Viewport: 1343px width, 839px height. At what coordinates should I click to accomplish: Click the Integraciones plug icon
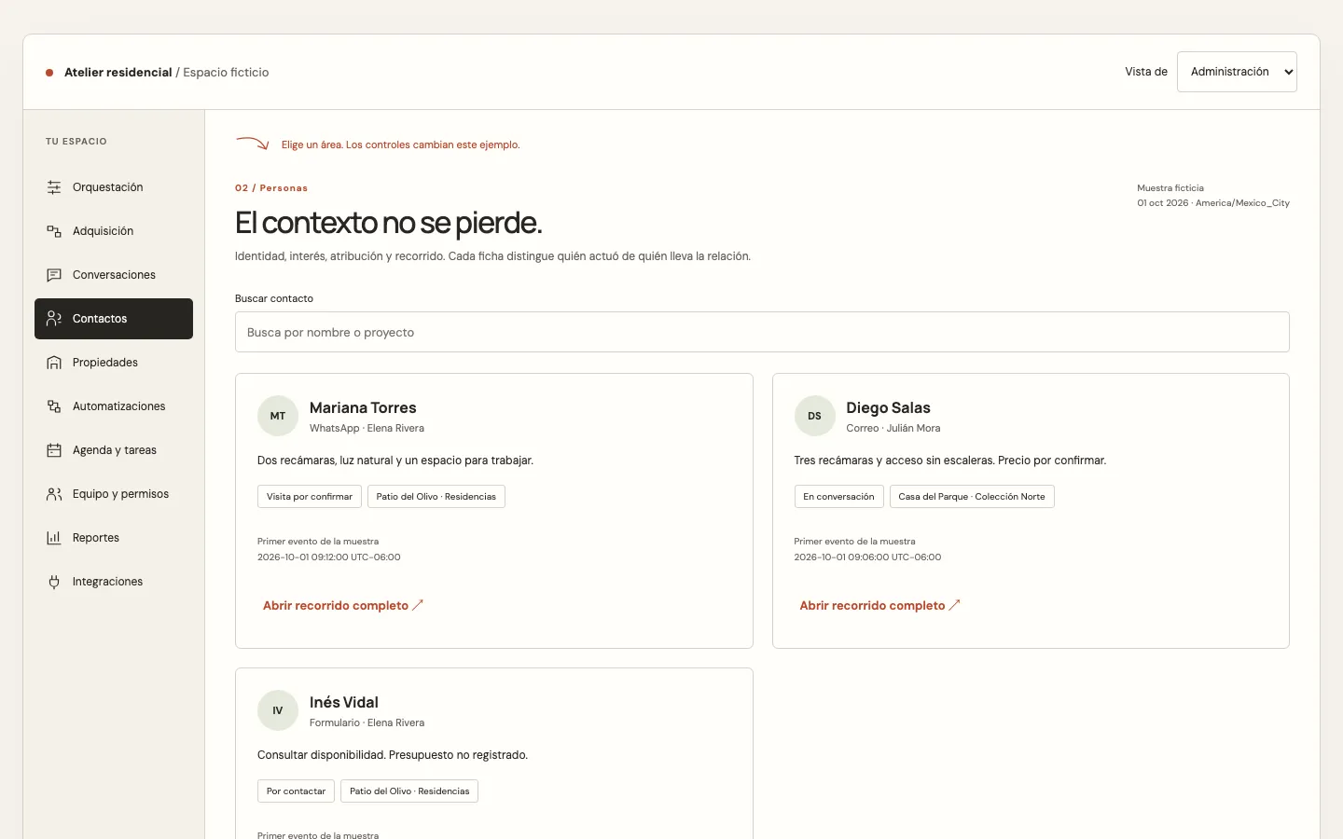[x=54, y=582]
